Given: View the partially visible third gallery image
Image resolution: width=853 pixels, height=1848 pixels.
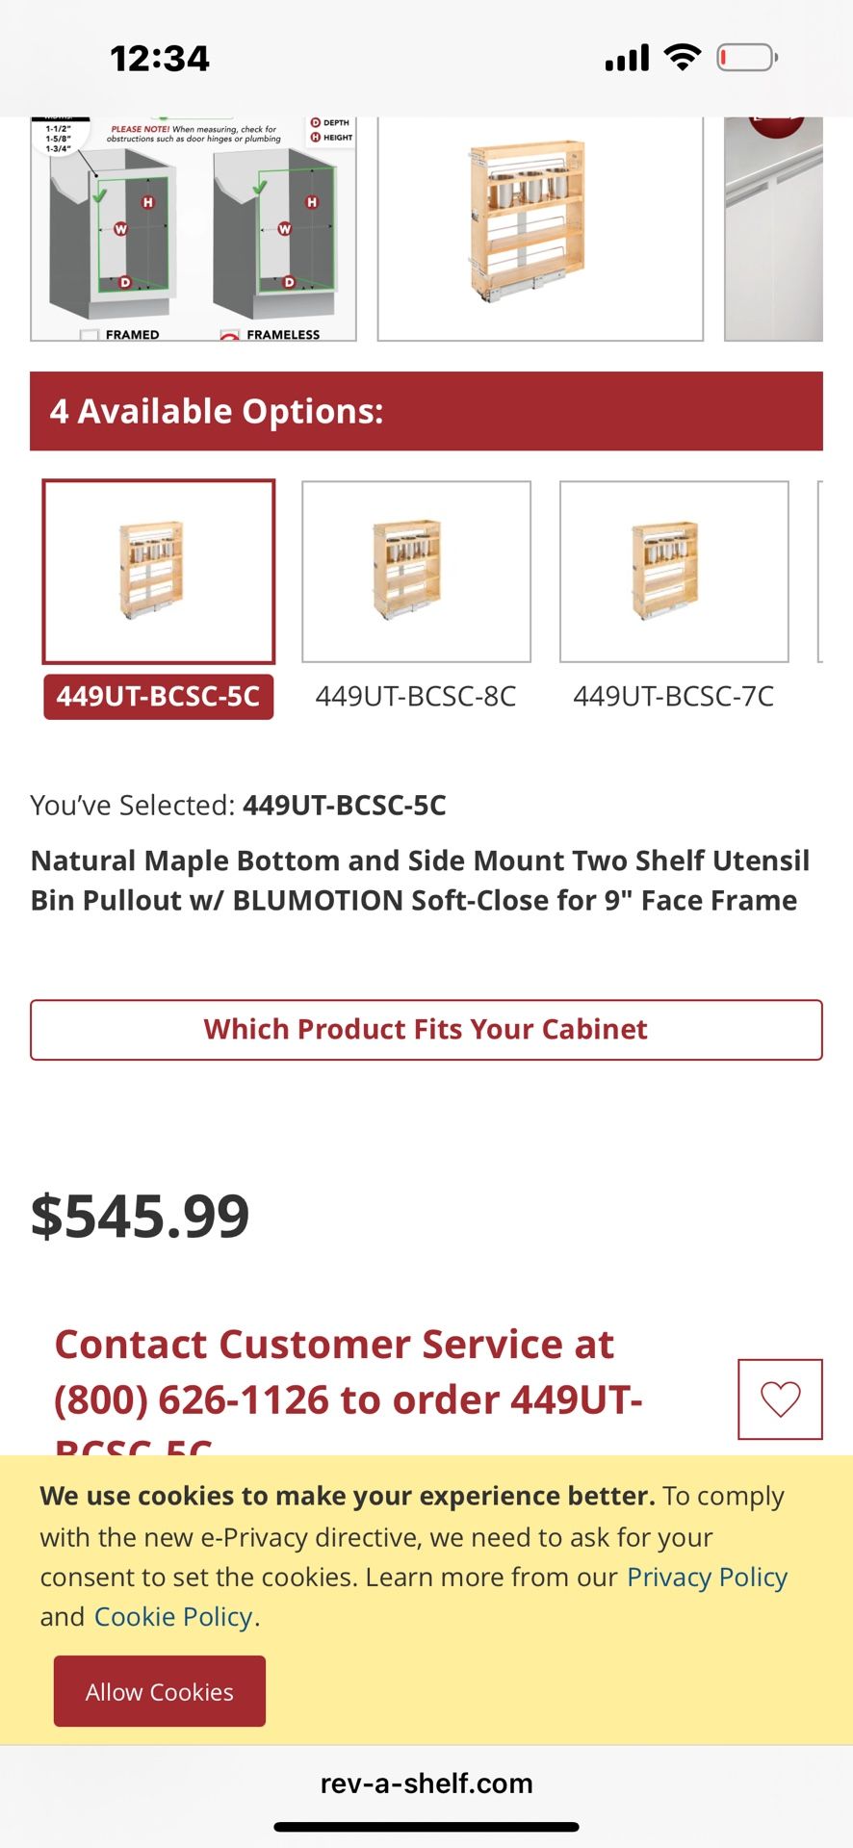Looking at the screenshot, I should (773, 229).
